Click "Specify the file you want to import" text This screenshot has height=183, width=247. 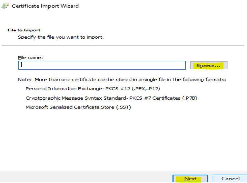(x=61, y=37)
